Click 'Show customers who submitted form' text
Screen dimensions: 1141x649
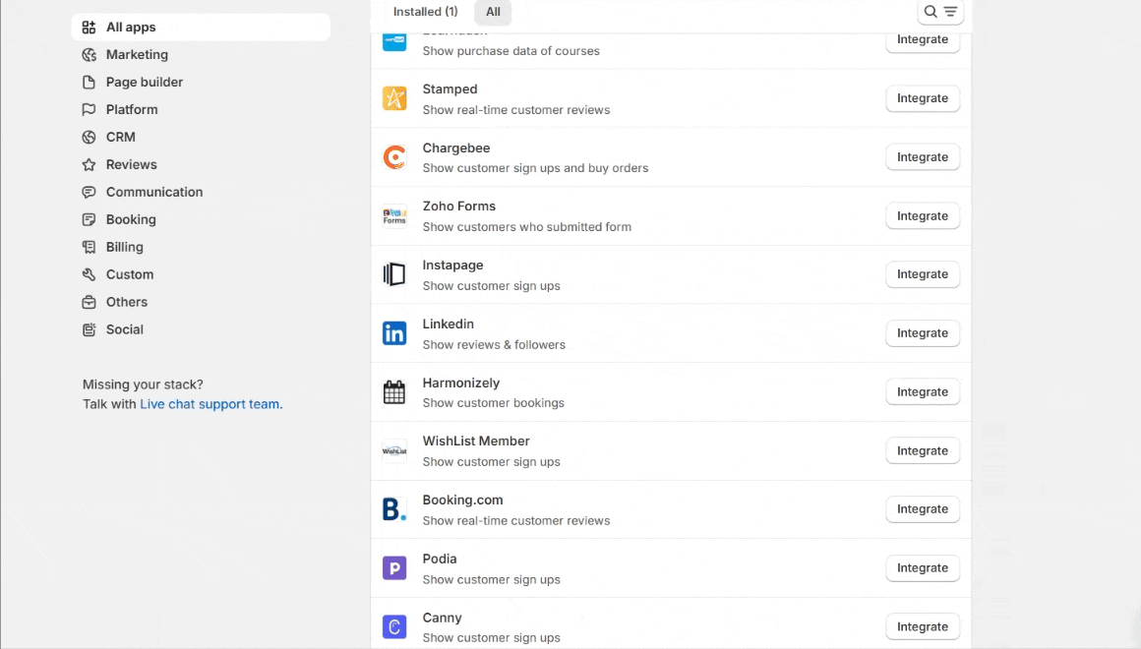pos(527,227)
